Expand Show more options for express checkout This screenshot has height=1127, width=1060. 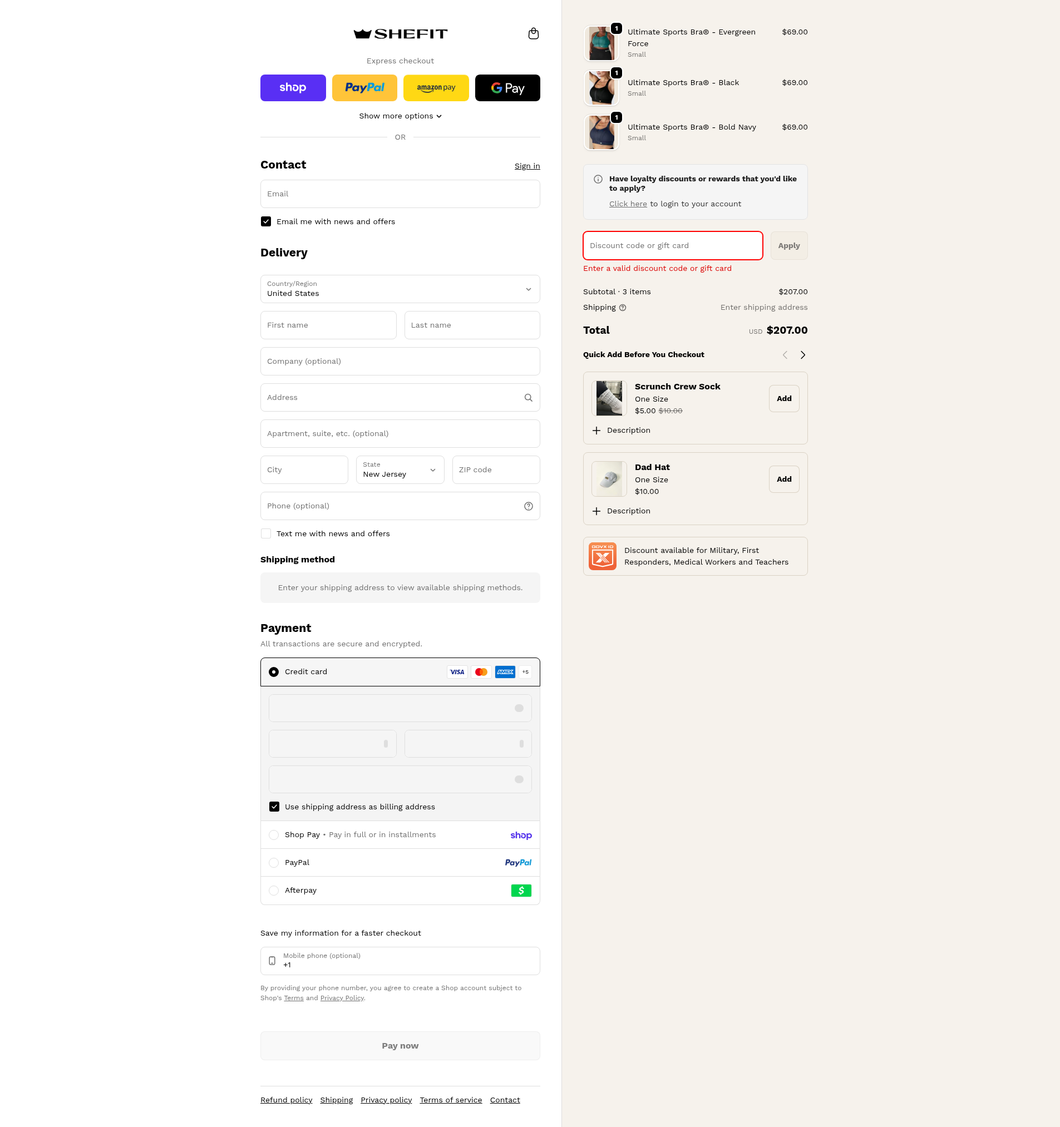(x=400, y=116)
